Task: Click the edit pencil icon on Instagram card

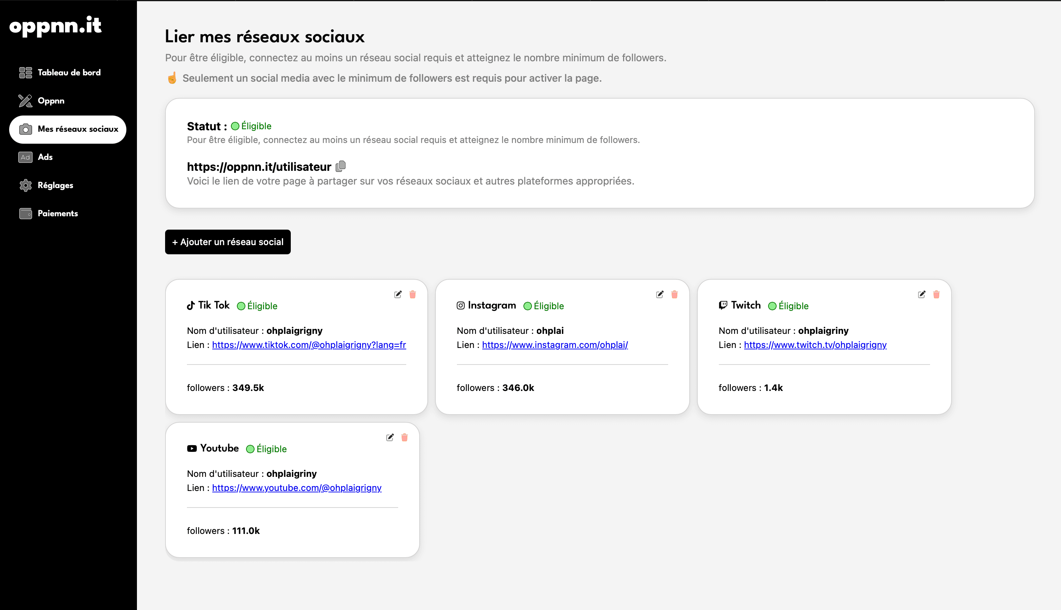Action: point(659,294)
